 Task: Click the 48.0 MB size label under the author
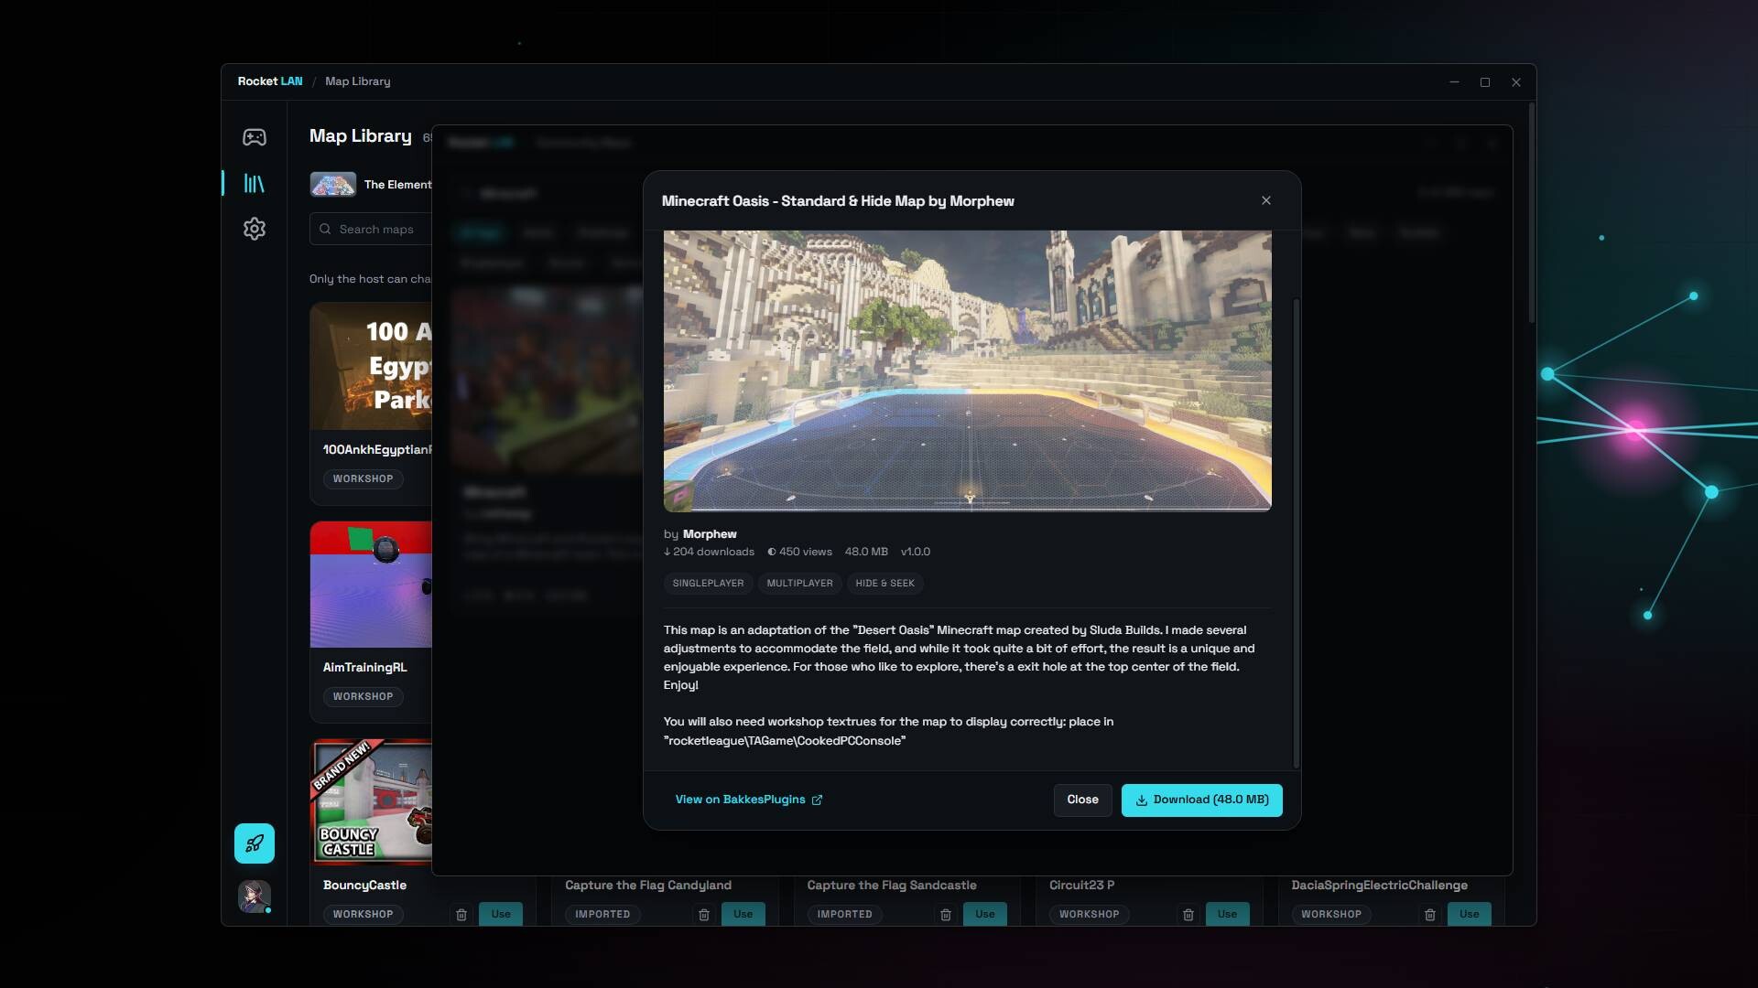click(x=866, y=552)
